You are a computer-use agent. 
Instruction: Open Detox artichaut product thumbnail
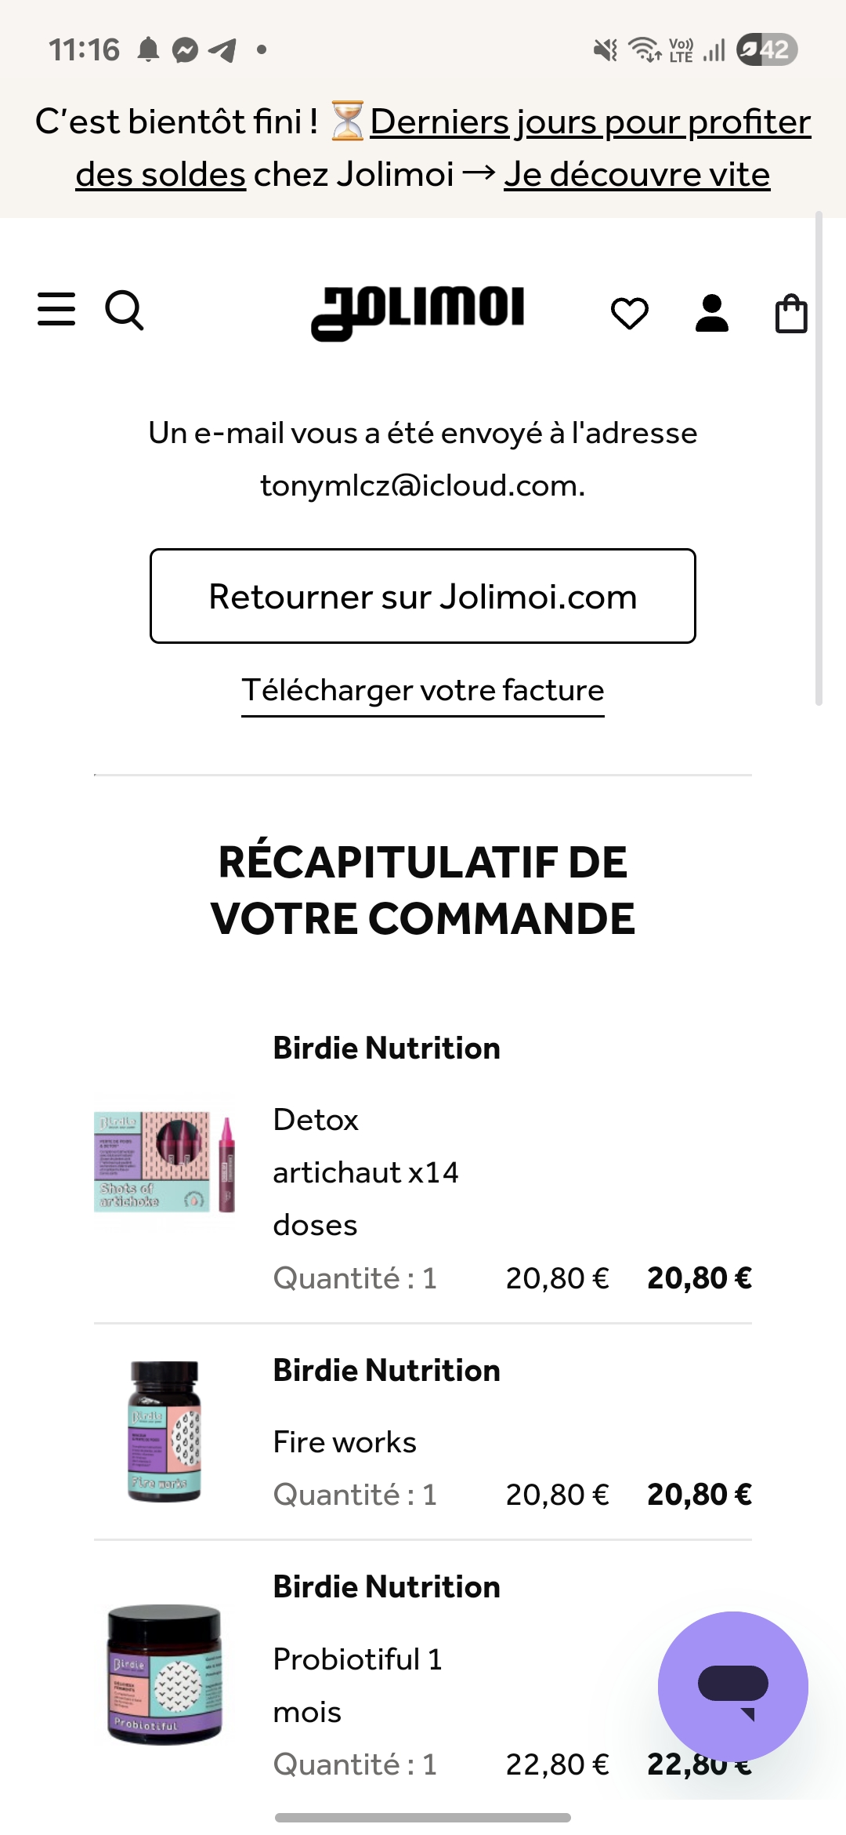(x=164, y=1162)
